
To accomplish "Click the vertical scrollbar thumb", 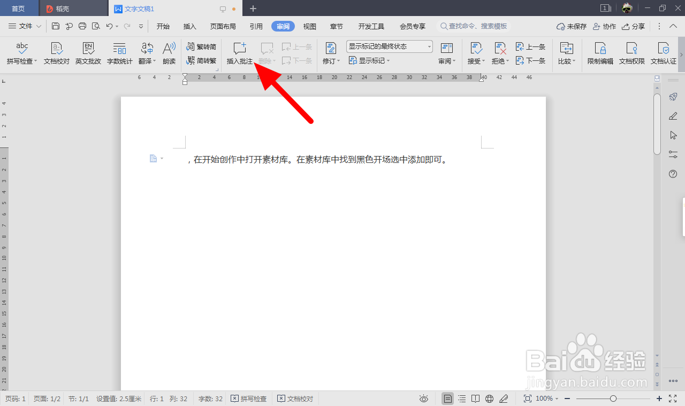I will point(657,124).
